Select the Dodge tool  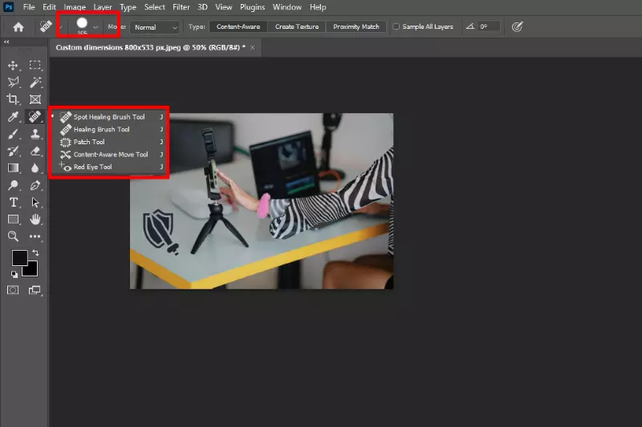13,186
